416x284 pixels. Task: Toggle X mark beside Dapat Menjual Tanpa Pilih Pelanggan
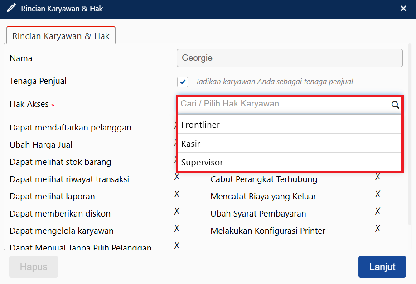pos(177,245)
